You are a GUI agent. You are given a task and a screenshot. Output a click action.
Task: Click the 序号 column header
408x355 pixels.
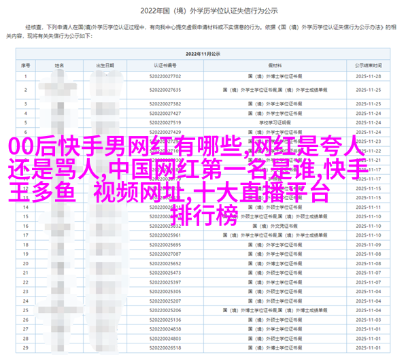[x=26, y=65]
